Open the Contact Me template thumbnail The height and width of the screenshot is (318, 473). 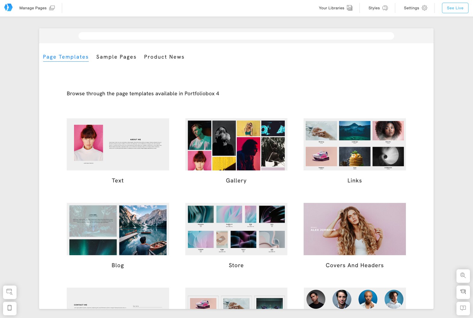pyautogui.click(x=118, y=298)
